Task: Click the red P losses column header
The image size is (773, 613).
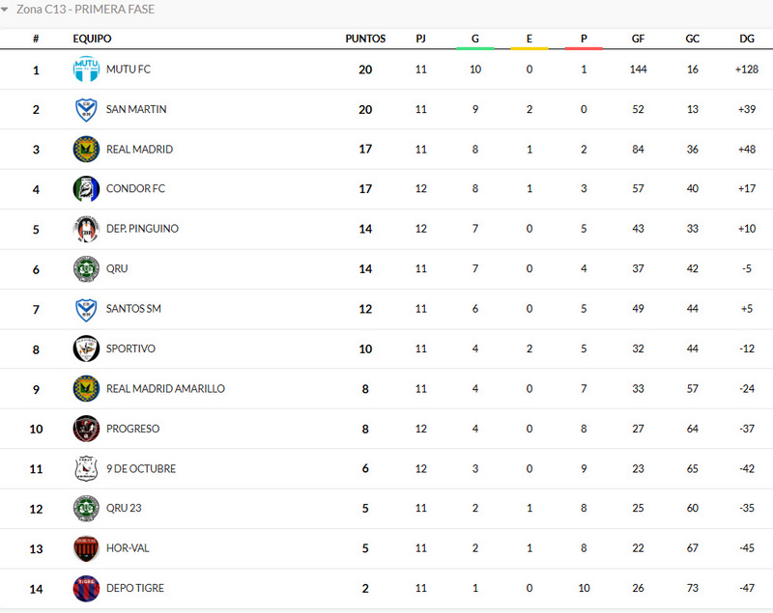Action: 584,39
